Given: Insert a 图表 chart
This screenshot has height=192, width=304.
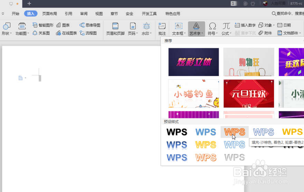Looking at the screenshot, I should 63,25.
